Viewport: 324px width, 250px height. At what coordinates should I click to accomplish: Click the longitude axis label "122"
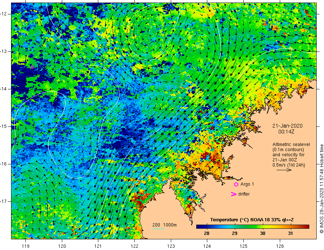[x=134, y=246]
